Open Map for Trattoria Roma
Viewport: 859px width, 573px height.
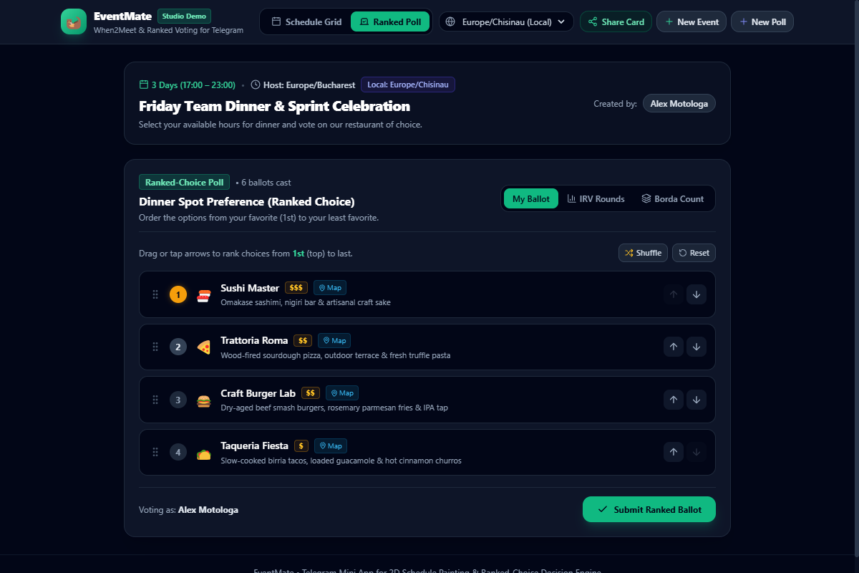(x=334, y=340)
